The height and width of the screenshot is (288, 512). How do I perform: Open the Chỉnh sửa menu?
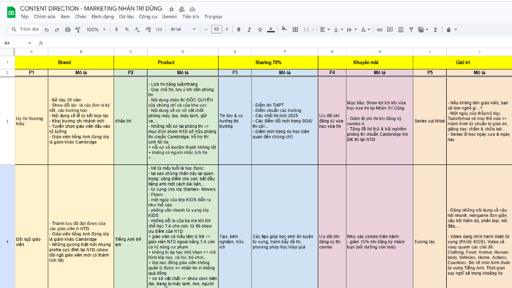[45, 16]
